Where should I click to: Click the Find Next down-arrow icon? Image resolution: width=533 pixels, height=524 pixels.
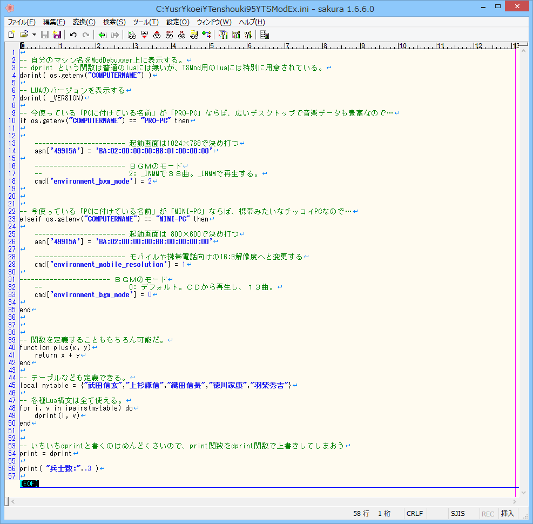144,35
